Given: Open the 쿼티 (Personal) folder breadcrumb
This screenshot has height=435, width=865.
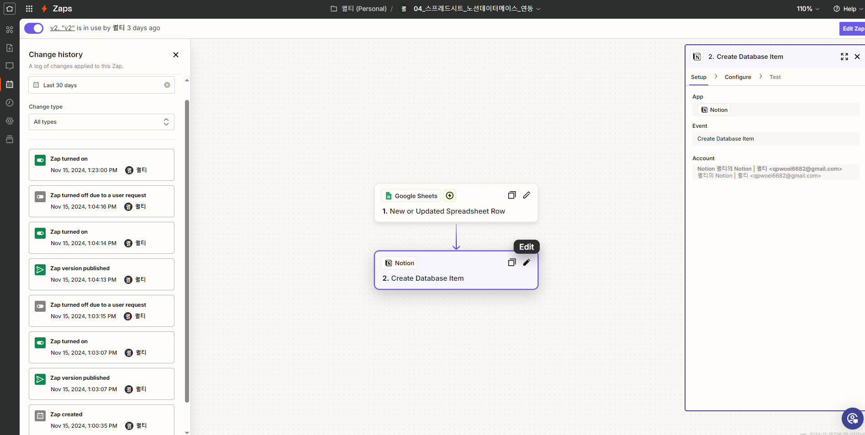Looking at the screenshot, I should (364, 9).
